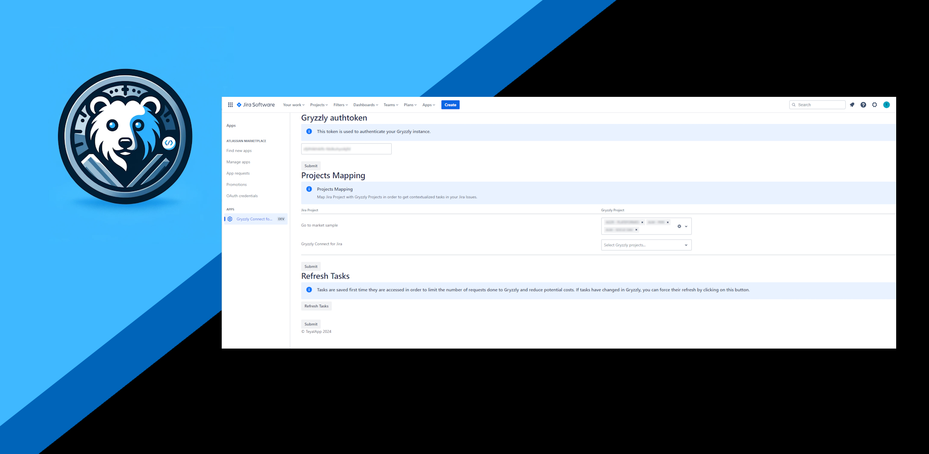Open the user profile avatar
The image size is (929, 454).
click(x=887, y=105)
